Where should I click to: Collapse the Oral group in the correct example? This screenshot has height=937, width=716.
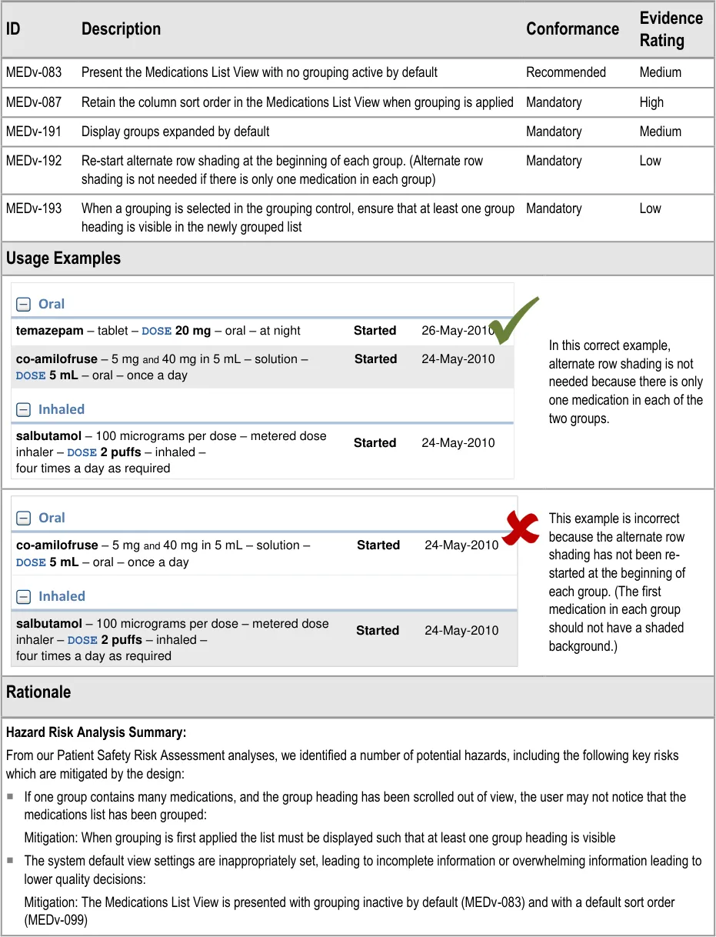point(24,304)
